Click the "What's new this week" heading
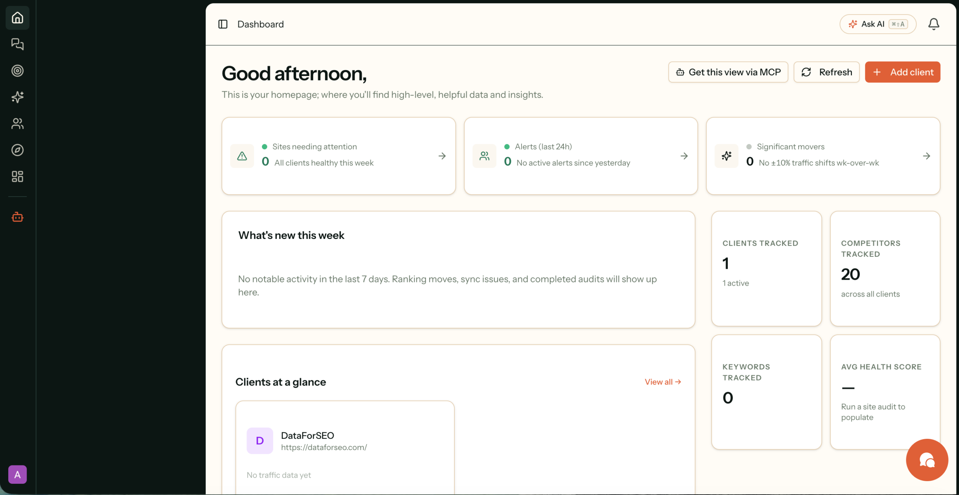 291,235
